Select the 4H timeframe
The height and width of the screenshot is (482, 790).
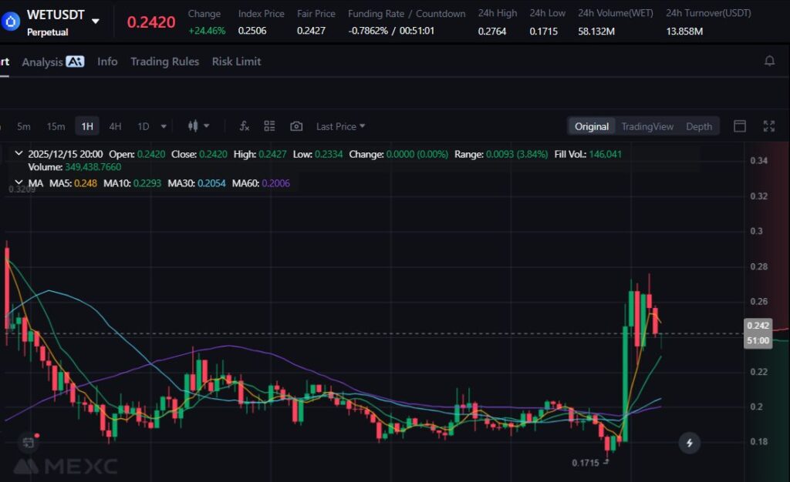[x=115, y=126]
